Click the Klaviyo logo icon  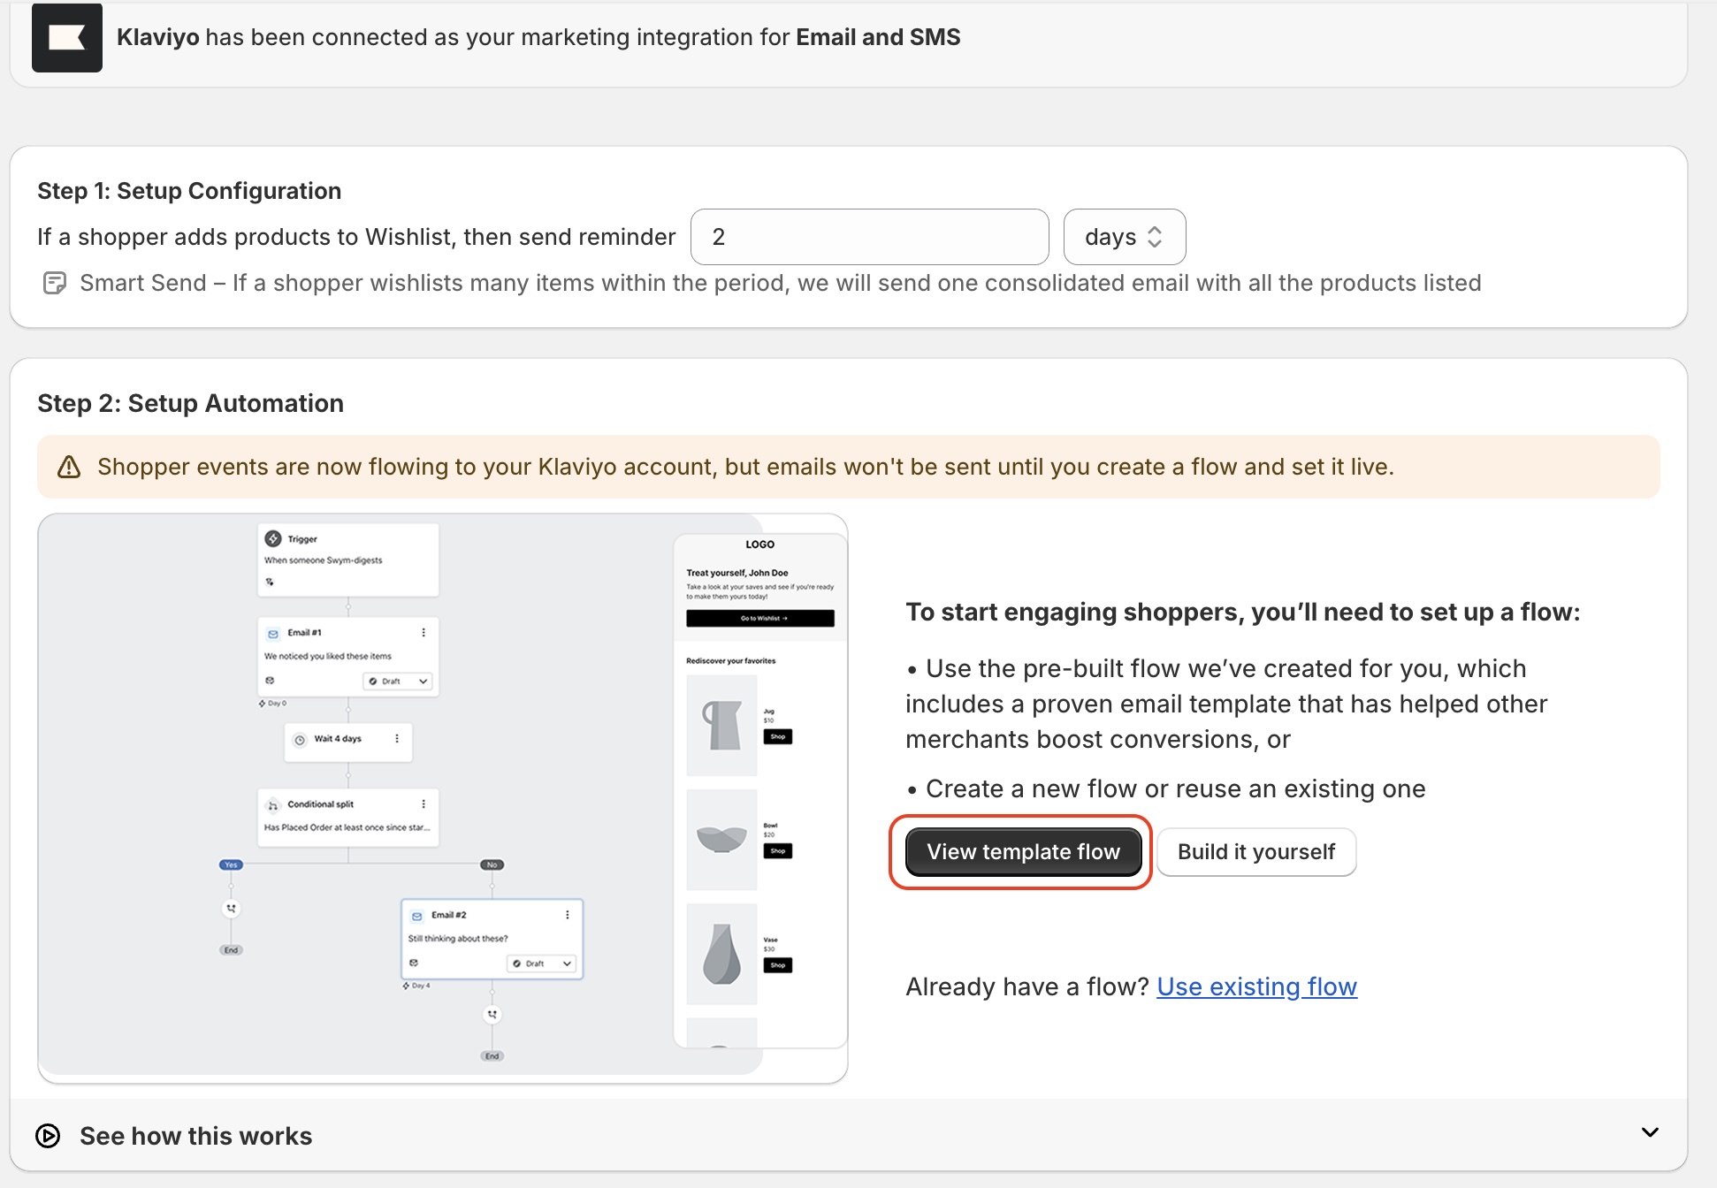[67, 37]
